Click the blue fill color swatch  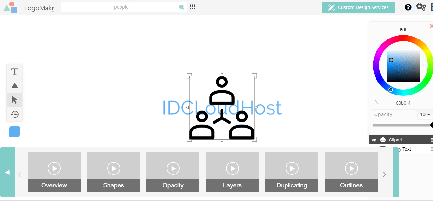(15, 132)
